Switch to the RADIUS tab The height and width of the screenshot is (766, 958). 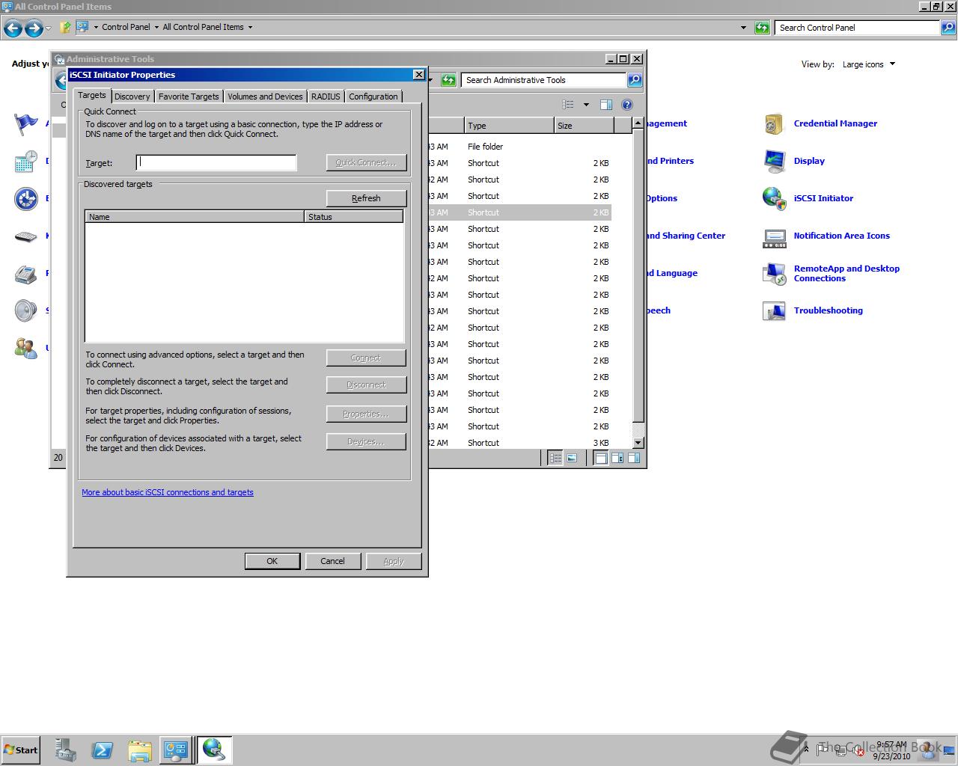(326, 96)
